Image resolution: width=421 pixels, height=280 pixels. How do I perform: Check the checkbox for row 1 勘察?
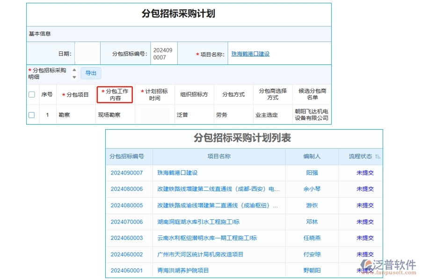click(x=31, y=114)
